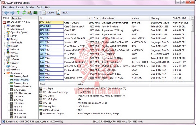
Task: Select the Server tree icon
Action: tap(8, 36)
